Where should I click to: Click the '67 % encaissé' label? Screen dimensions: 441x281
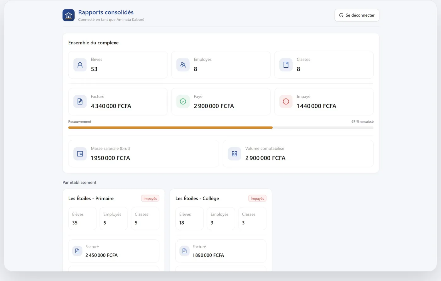[363, 121]
